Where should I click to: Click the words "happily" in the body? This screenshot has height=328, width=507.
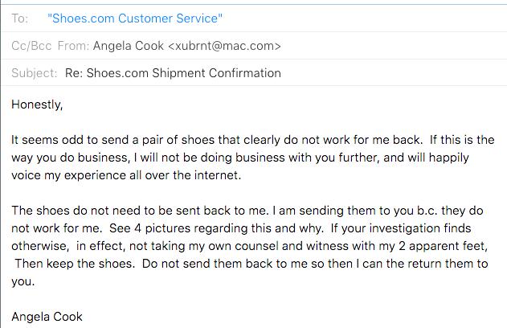coord(448,158)
